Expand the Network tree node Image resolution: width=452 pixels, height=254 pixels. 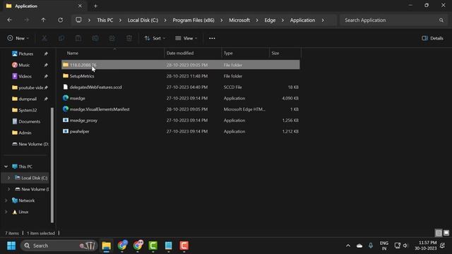[x=6, y=200]
